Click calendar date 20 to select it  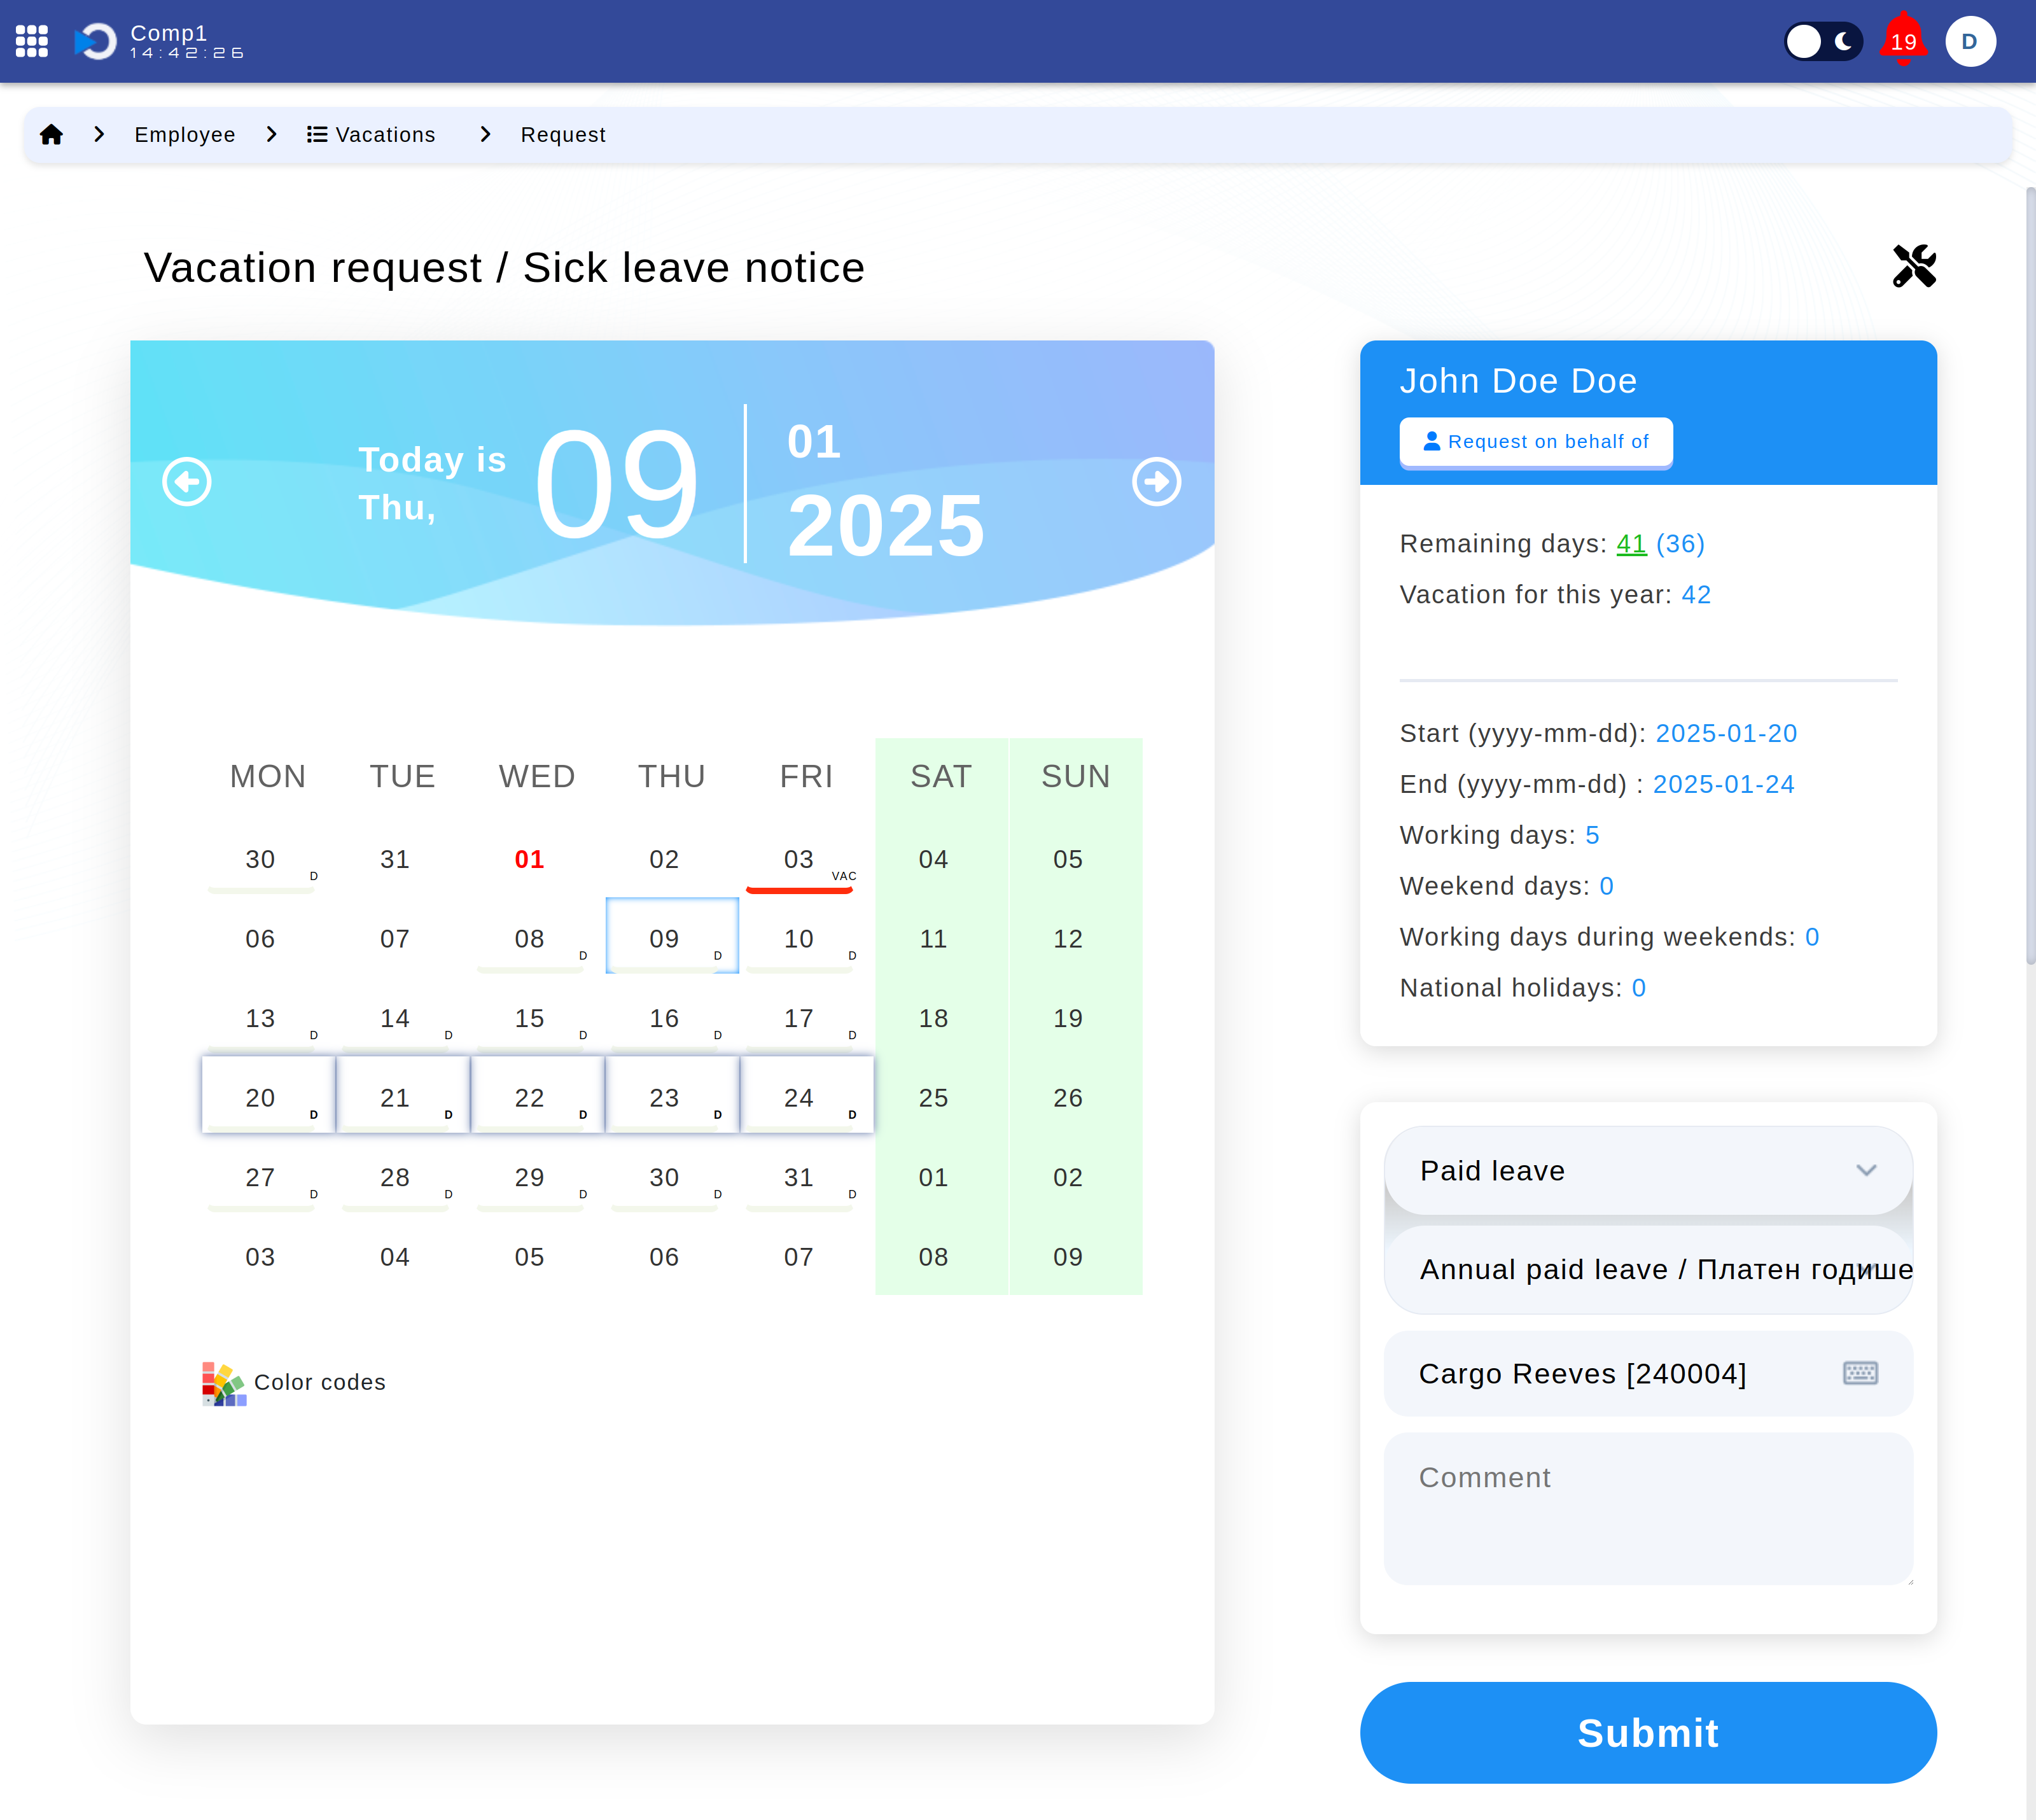pos(260,1096)
